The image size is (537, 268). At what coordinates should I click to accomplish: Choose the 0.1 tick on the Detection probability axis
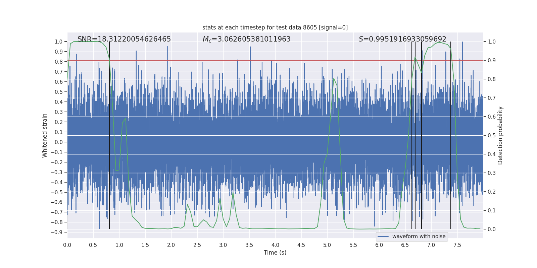(492, 211)
